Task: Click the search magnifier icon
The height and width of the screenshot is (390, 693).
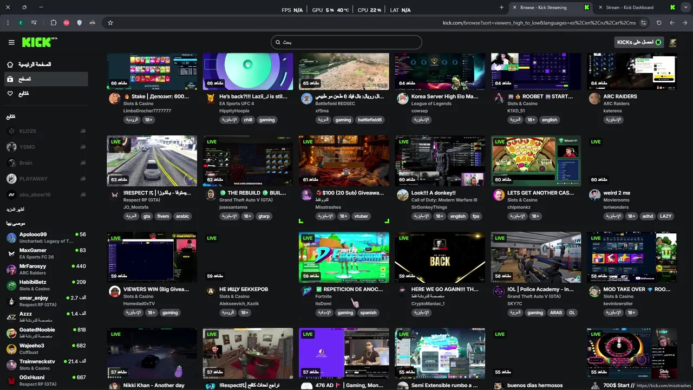Action: (x=278, y=42)
